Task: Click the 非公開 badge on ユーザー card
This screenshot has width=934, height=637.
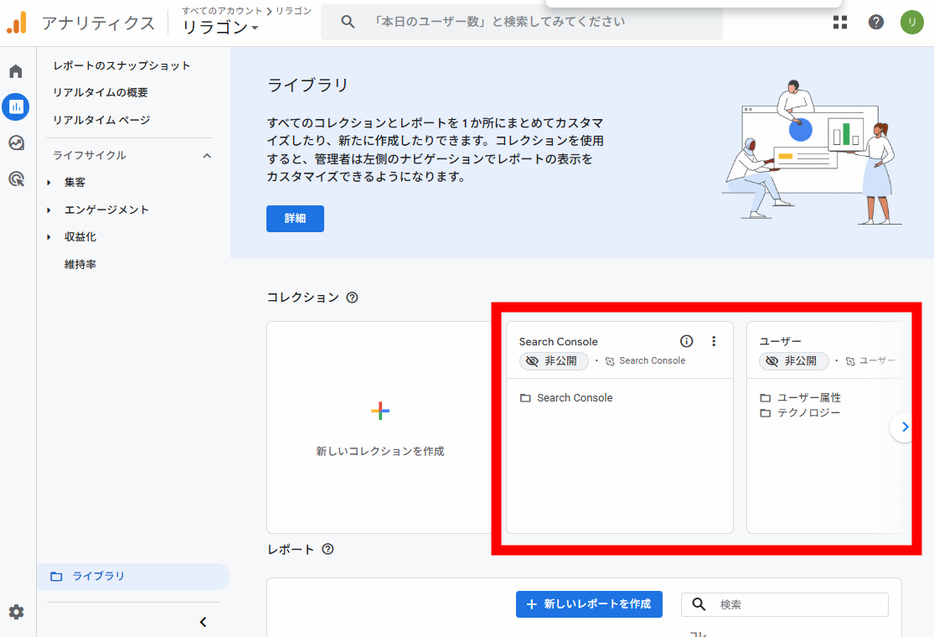Action: pyautogui.click(x=793, y=361)
